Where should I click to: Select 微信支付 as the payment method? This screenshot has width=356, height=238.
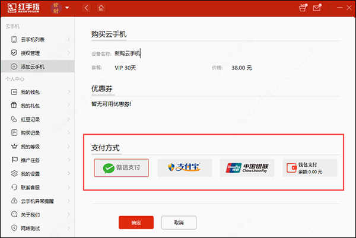coord(122,168)
